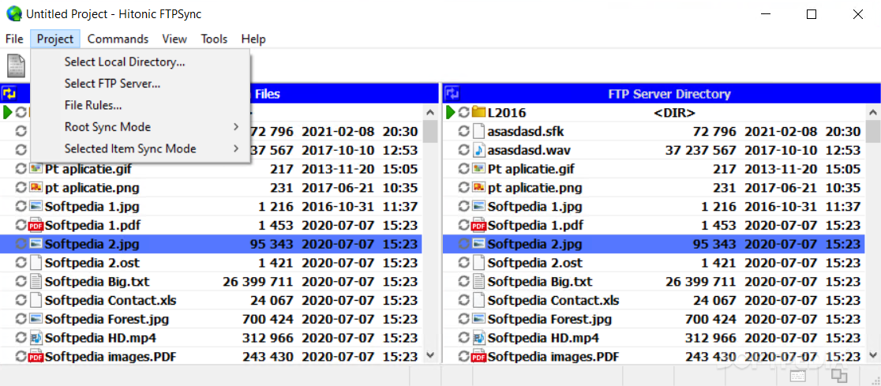Open the File menu
This screenshot has height=386, width=881.
[x=14, y=39]
